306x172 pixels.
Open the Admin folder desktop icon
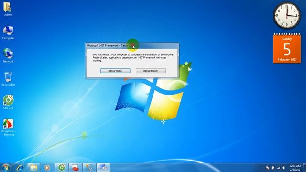(8, 9)
